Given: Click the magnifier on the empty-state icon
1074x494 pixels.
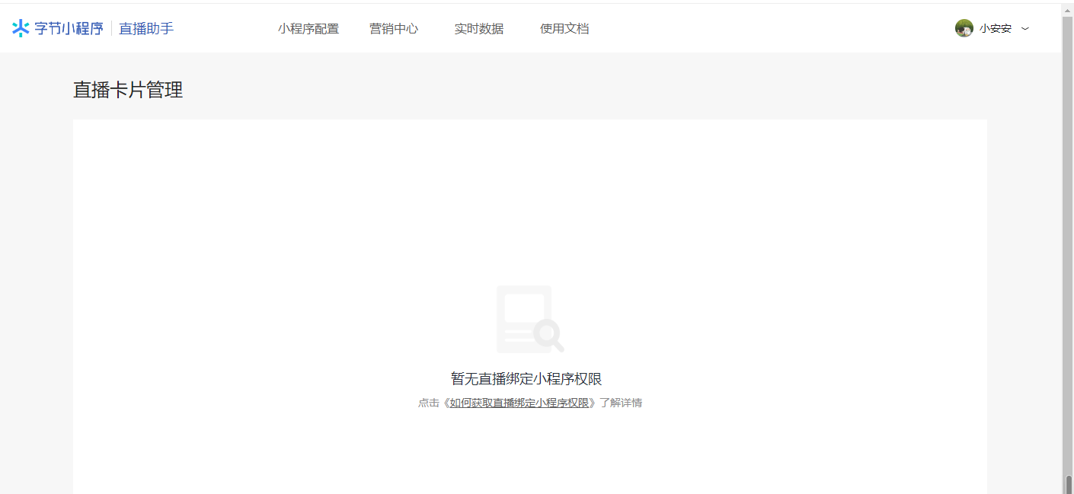Looking at the screenshot, I should click(548, 333).
